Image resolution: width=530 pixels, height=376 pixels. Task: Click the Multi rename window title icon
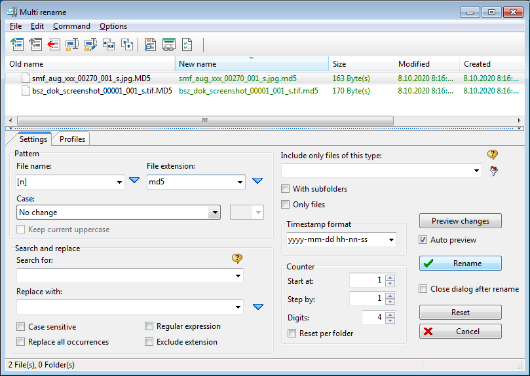(12, 12)
